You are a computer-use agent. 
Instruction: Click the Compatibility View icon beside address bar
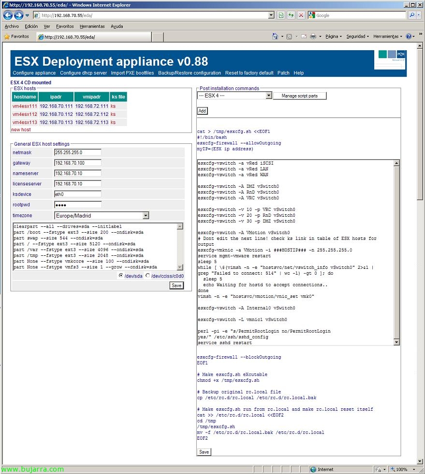[281, 15]
